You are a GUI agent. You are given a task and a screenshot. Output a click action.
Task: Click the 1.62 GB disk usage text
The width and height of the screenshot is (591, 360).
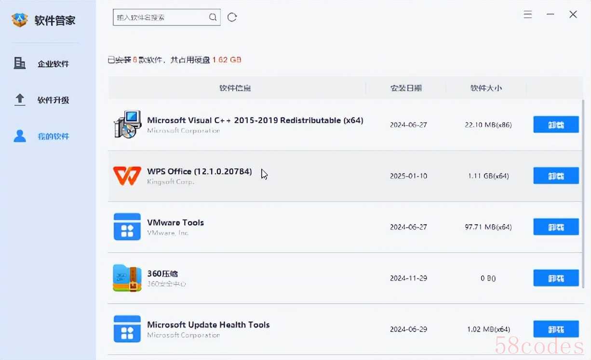pyautogui.click(x=227, y=60)
